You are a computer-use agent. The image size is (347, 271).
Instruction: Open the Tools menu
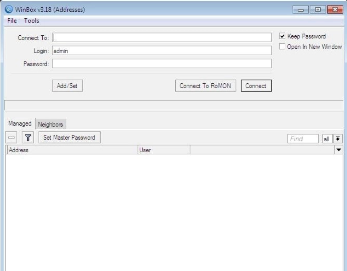(x=31, y=21)
